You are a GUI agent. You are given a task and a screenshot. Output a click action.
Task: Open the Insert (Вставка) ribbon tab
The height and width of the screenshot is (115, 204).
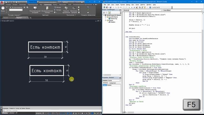15,4
